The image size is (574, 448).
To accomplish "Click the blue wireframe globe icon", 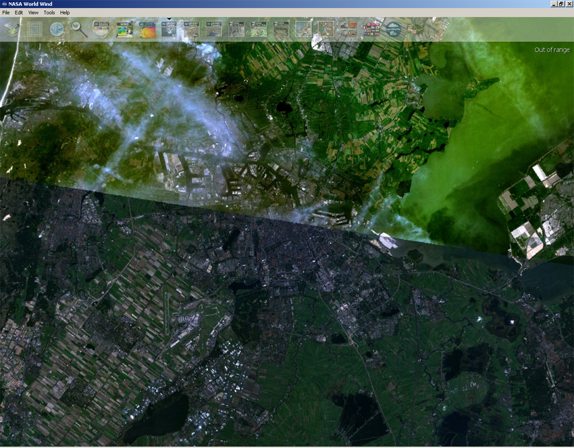I will pyautogui.click(x=57, y=29).
